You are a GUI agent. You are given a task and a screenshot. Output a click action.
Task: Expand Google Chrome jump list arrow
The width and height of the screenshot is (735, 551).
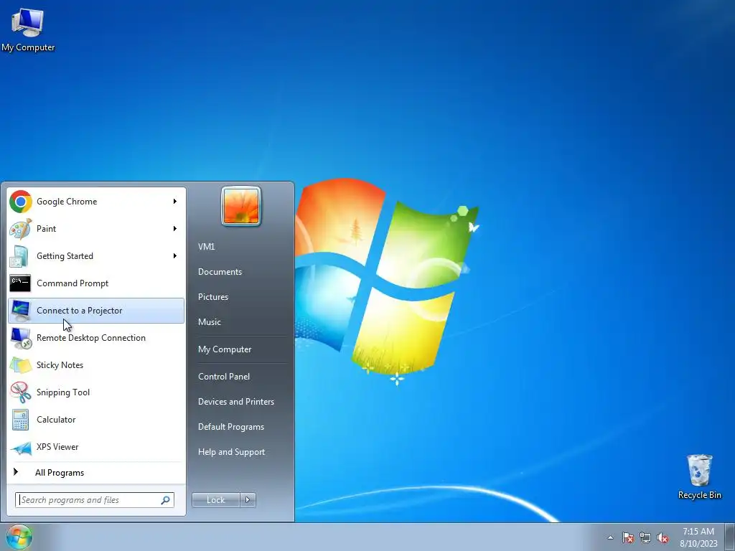(x=175, y=202)
